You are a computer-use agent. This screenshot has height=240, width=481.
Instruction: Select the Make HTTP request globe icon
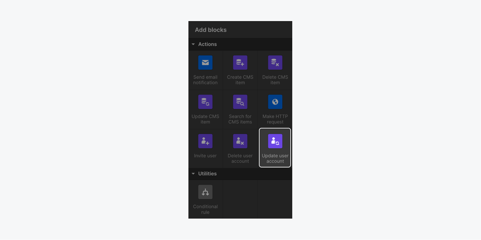click(x=275, y=102)
